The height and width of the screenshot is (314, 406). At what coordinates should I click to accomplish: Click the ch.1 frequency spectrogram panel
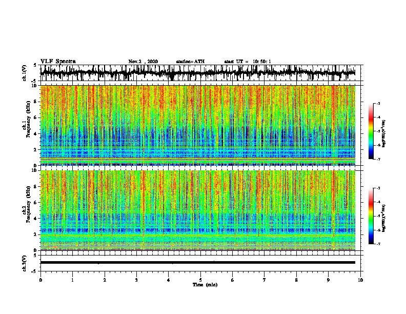(x=198, y=125)
